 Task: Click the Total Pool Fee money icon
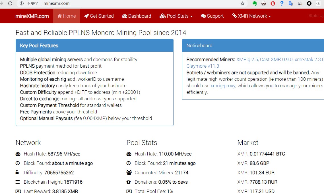[x=129, y=191]
